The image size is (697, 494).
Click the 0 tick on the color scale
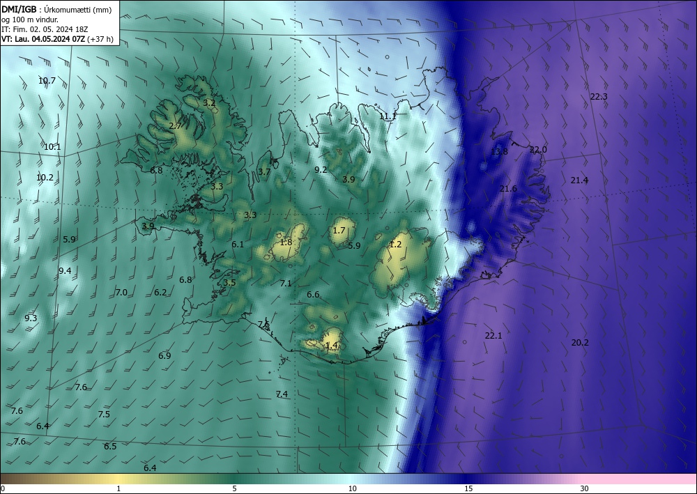coord(3,489)
